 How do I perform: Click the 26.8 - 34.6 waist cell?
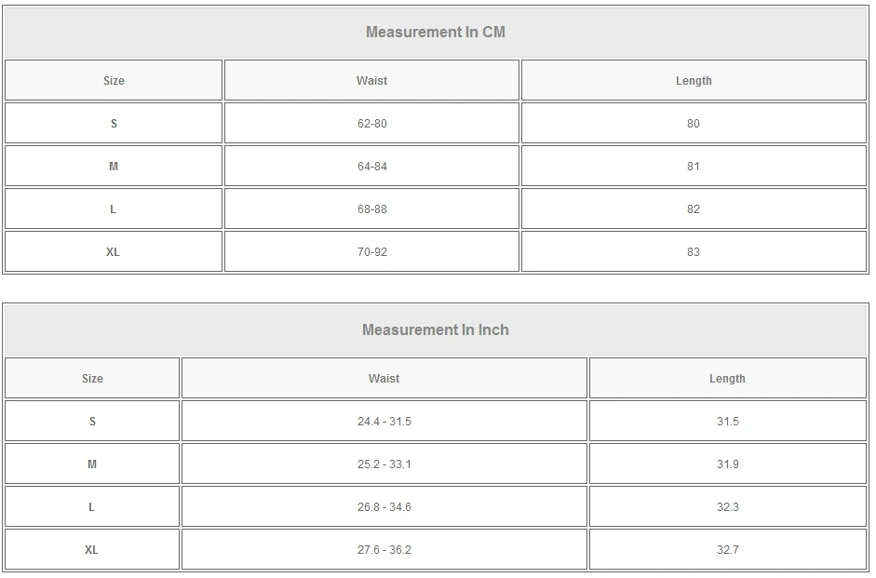point(384,507)
